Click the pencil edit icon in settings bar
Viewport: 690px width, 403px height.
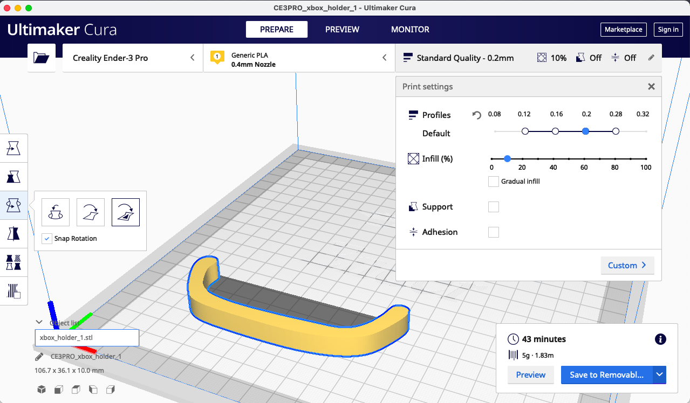651,58
